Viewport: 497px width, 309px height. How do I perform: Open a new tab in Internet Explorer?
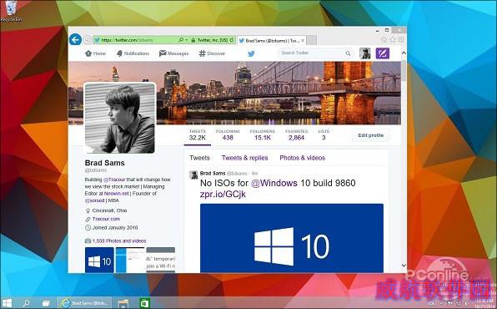point(312,40)
